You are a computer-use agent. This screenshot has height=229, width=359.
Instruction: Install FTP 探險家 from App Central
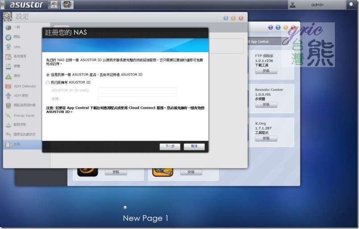266,71
